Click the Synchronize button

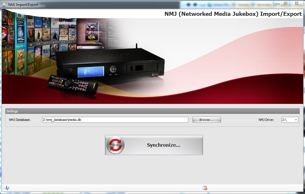coord(154,145)
